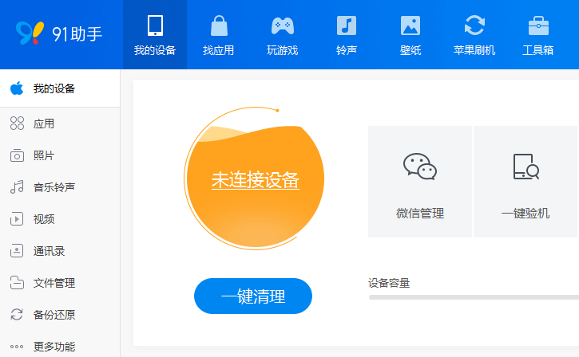Click the 91助手 butterfly logo
The image size is (579, 357).
pyautogui.click(x=30, y=33)
